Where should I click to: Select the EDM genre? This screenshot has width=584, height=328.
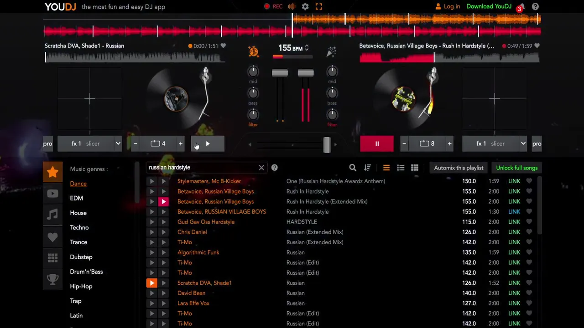(76, 198)
